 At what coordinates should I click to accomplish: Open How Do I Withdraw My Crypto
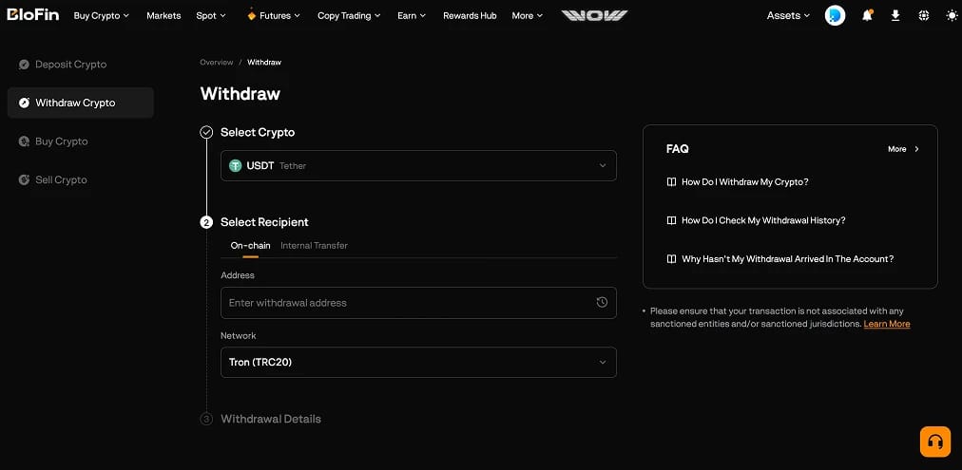coord(745,182)
